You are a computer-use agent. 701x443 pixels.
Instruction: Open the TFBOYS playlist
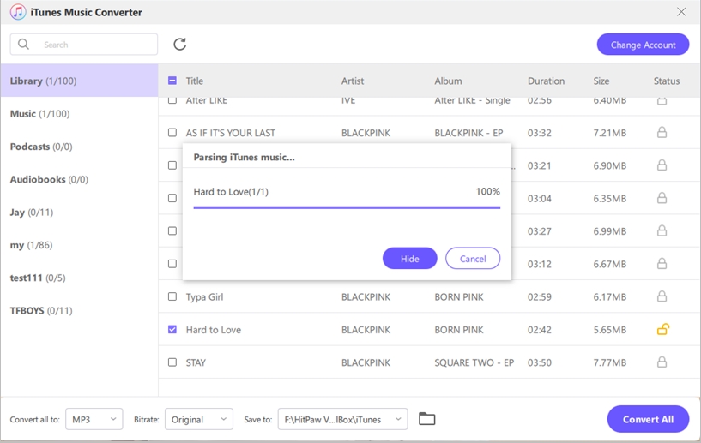79,310
